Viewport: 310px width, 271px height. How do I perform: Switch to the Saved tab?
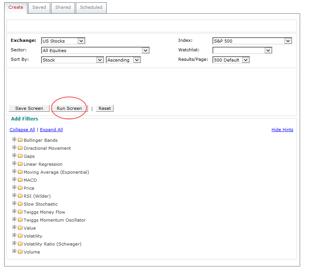(x=39, y=7)
